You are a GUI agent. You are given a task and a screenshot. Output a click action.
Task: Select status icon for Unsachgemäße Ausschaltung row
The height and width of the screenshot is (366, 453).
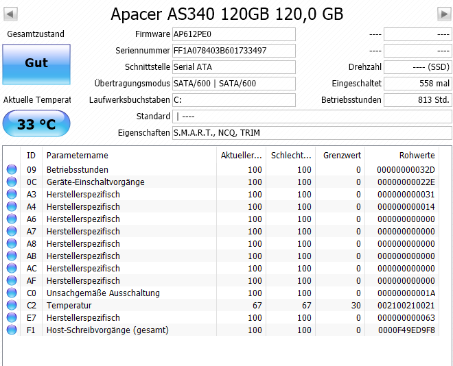pyautogui.click(x=12, y=293)
